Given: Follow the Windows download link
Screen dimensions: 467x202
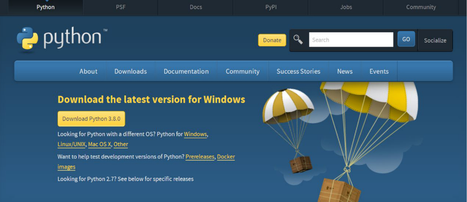Looking at the screenshot, I should pyautogui.click(x=195, y=134).
